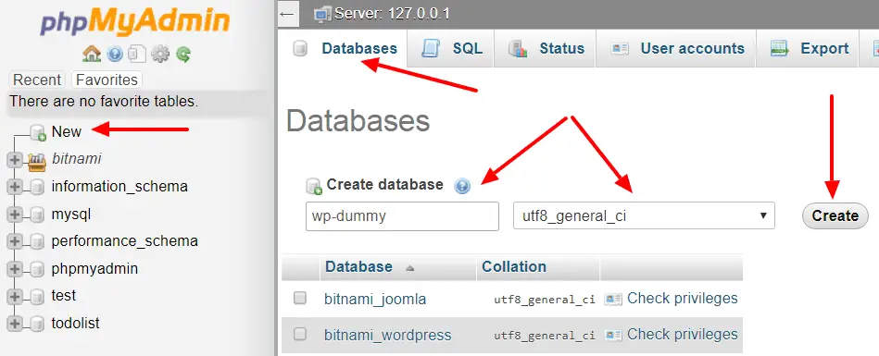Click database icon next to test
The height and width of the screenshot is (356, 879).
point(37,296)
